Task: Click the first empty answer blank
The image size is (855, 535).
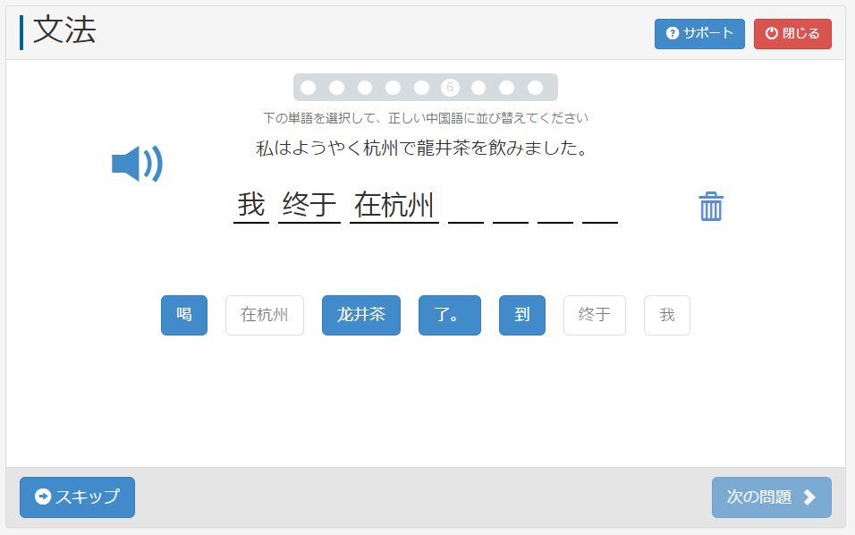Action: (466, 210)
